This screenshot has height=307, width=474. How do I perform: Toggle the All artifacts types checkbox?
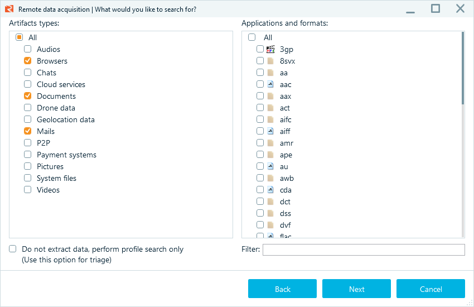19,37
